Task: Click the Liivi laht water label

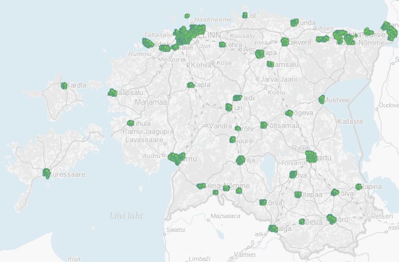Action: pos(126,215)
